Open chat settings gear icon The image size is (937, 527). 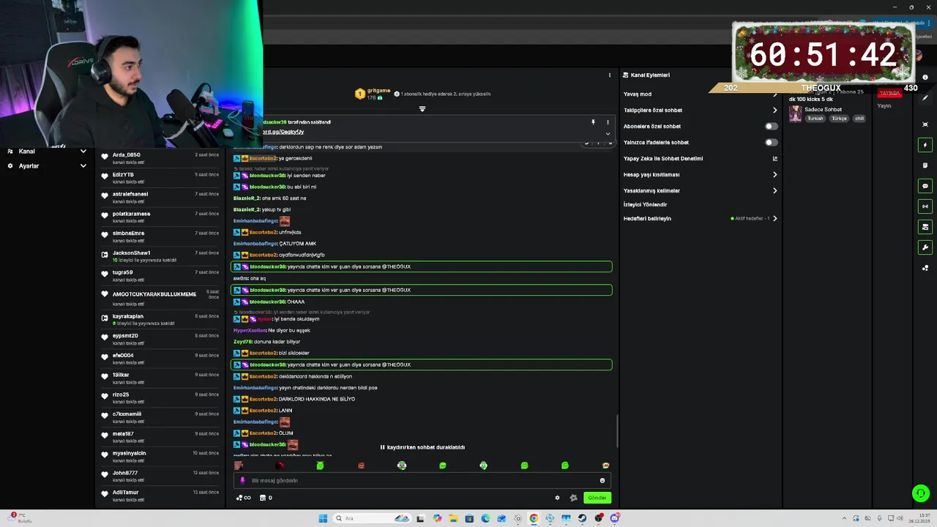557,498
